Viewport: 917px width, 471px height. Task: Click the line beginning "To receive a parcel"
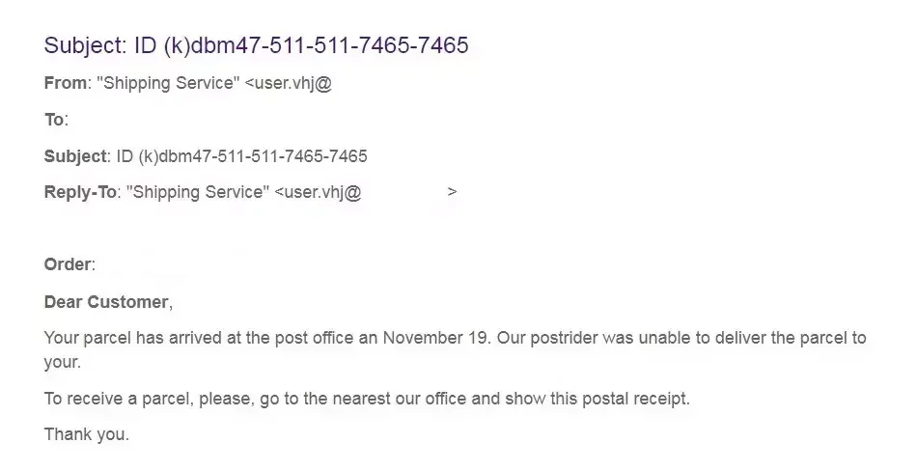click(x=367, y=399)
